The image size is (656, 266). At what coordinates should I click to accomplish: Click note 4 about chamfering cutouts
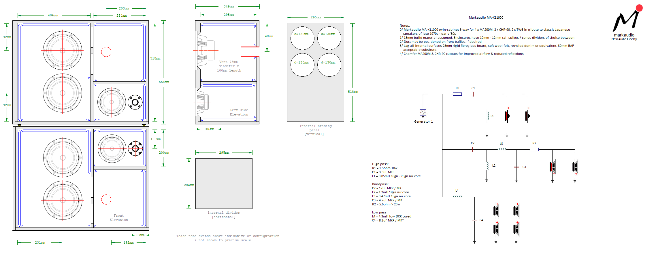coord(461,54)
